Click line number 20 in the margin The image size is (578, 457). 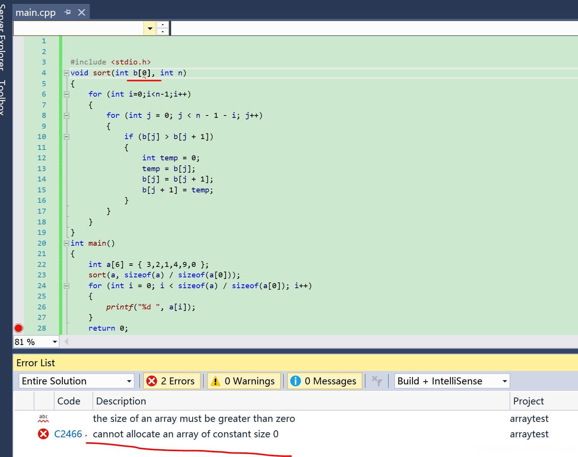click(42, 243)
